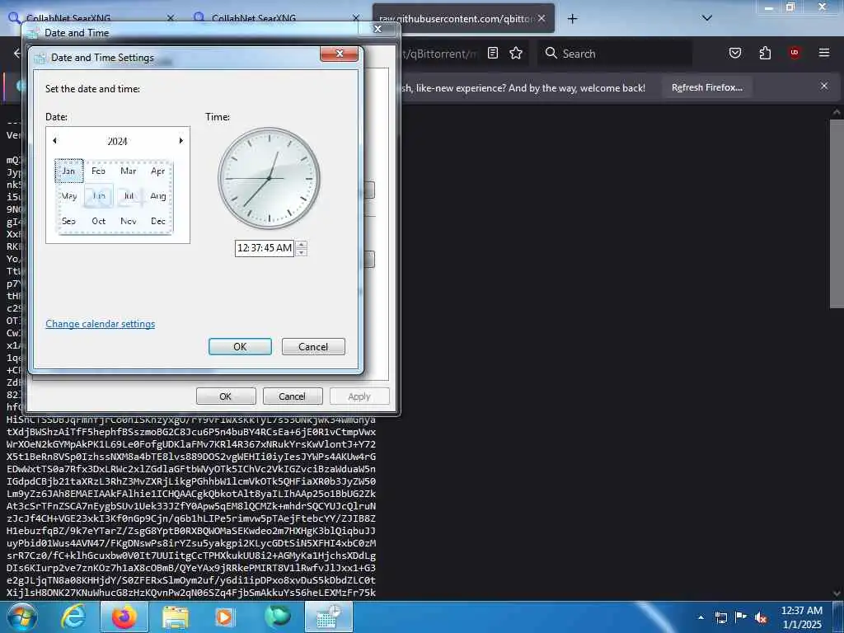Launch Internet Explorer from taskbar

[73, 617]
